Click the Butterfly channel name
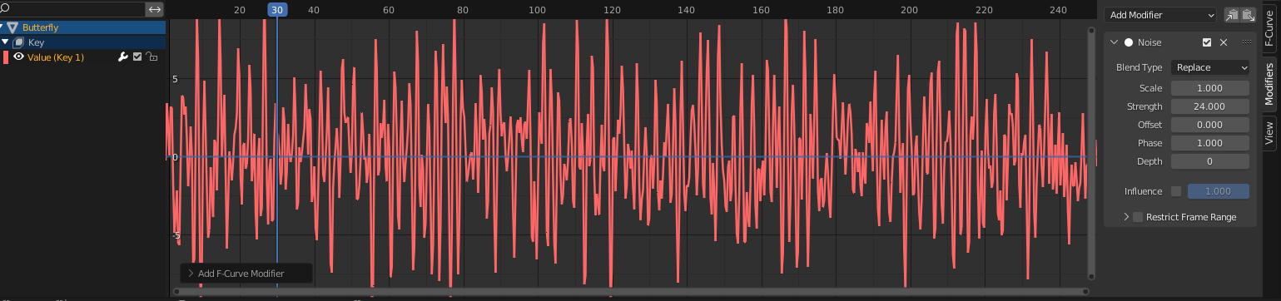This screenshot has width=1281, height=301. 40,27
